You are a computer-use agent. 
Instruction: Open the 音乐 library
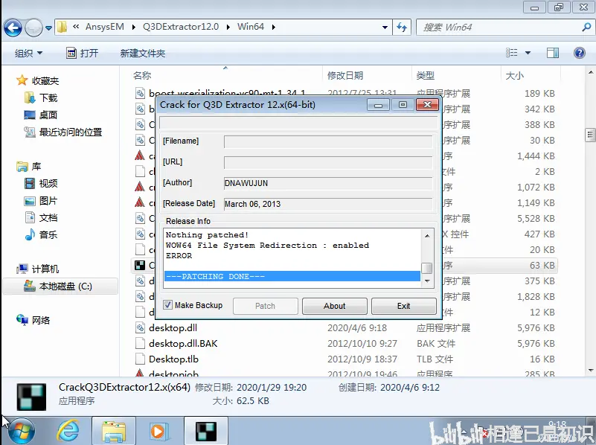[41, 235]
